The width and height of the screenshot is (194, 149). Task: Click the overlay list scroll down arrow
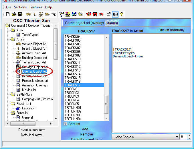tap(106, 118)
